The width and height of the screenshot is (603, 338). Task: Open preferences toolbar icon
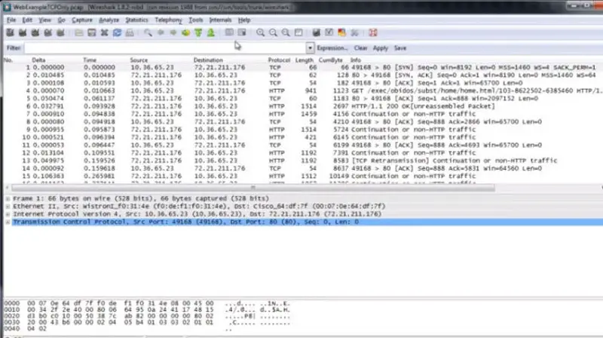point(354,32)
